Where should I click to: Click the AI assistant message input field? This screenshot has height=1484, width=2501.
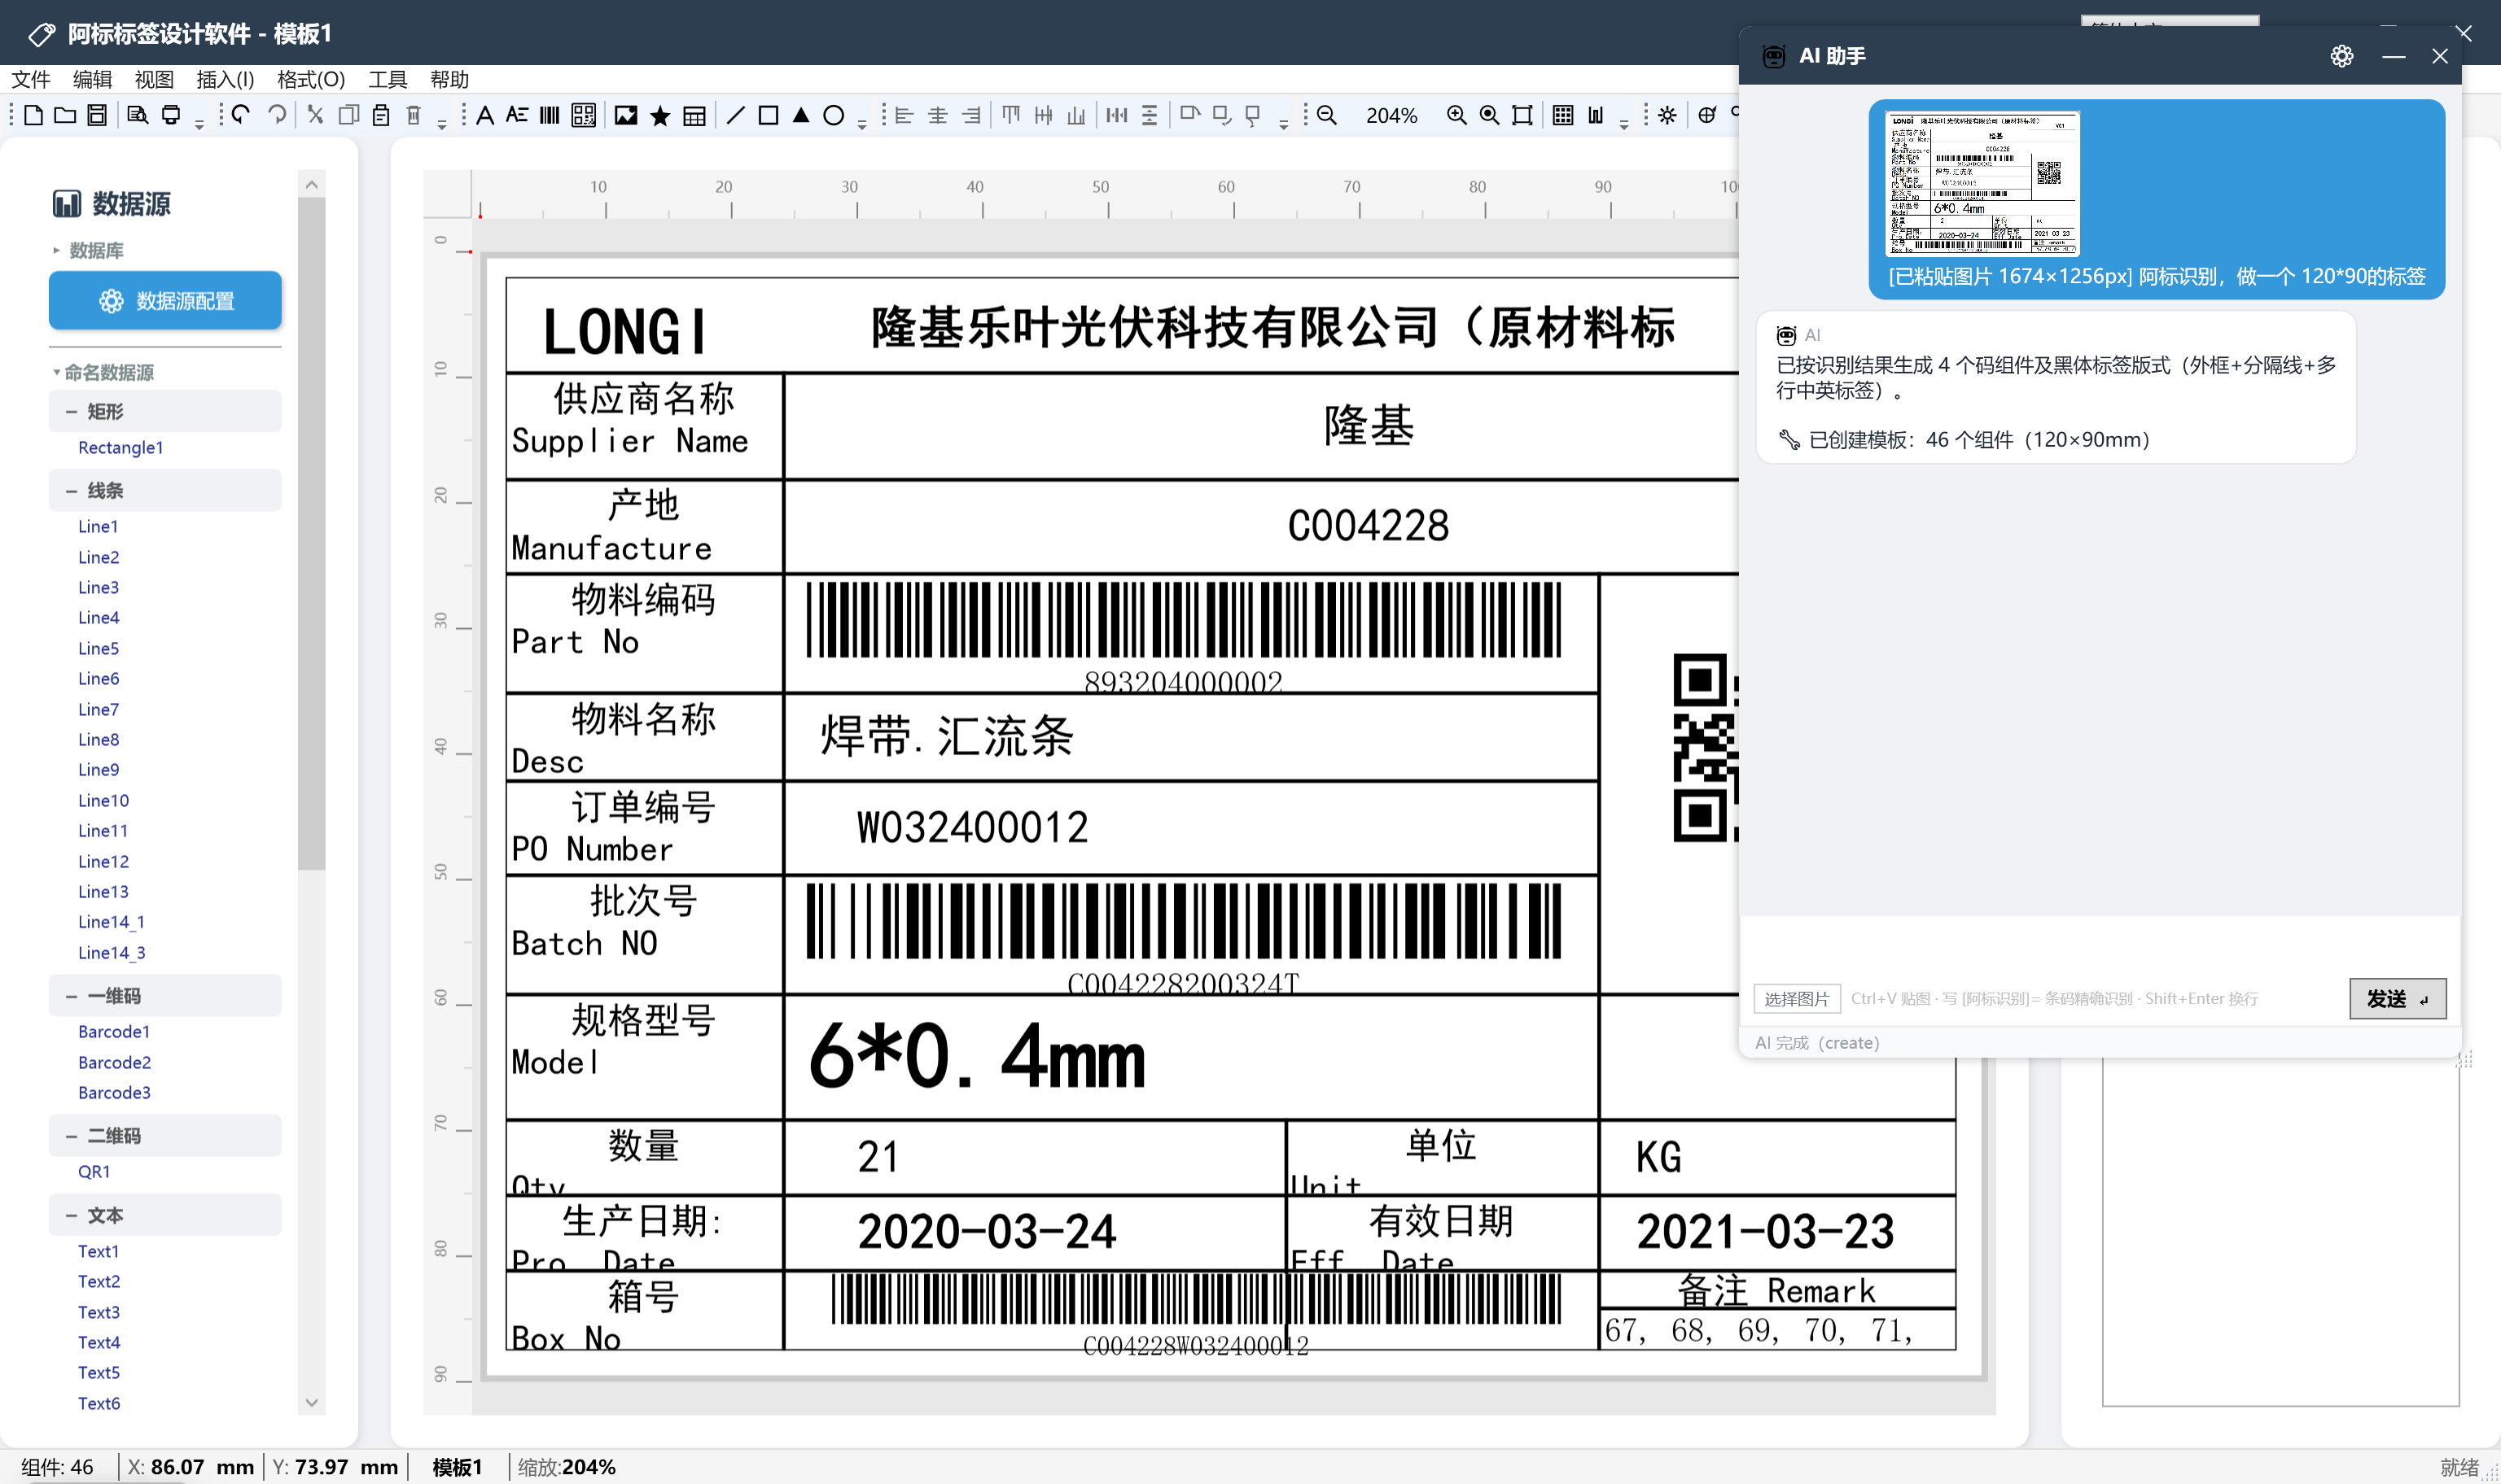[x=2099, y=945]
